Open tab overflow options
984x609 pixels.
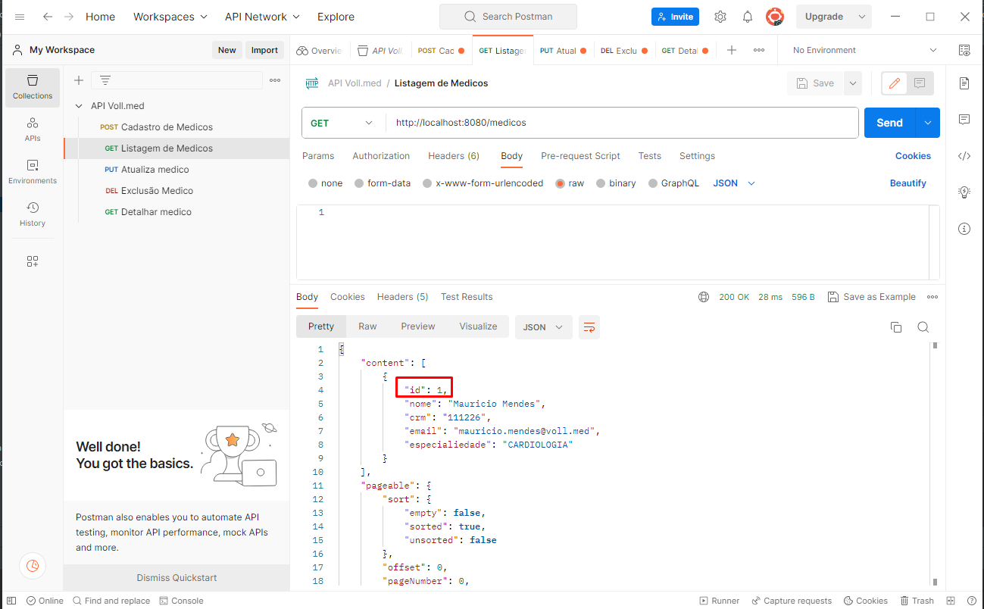coord(759,50)
